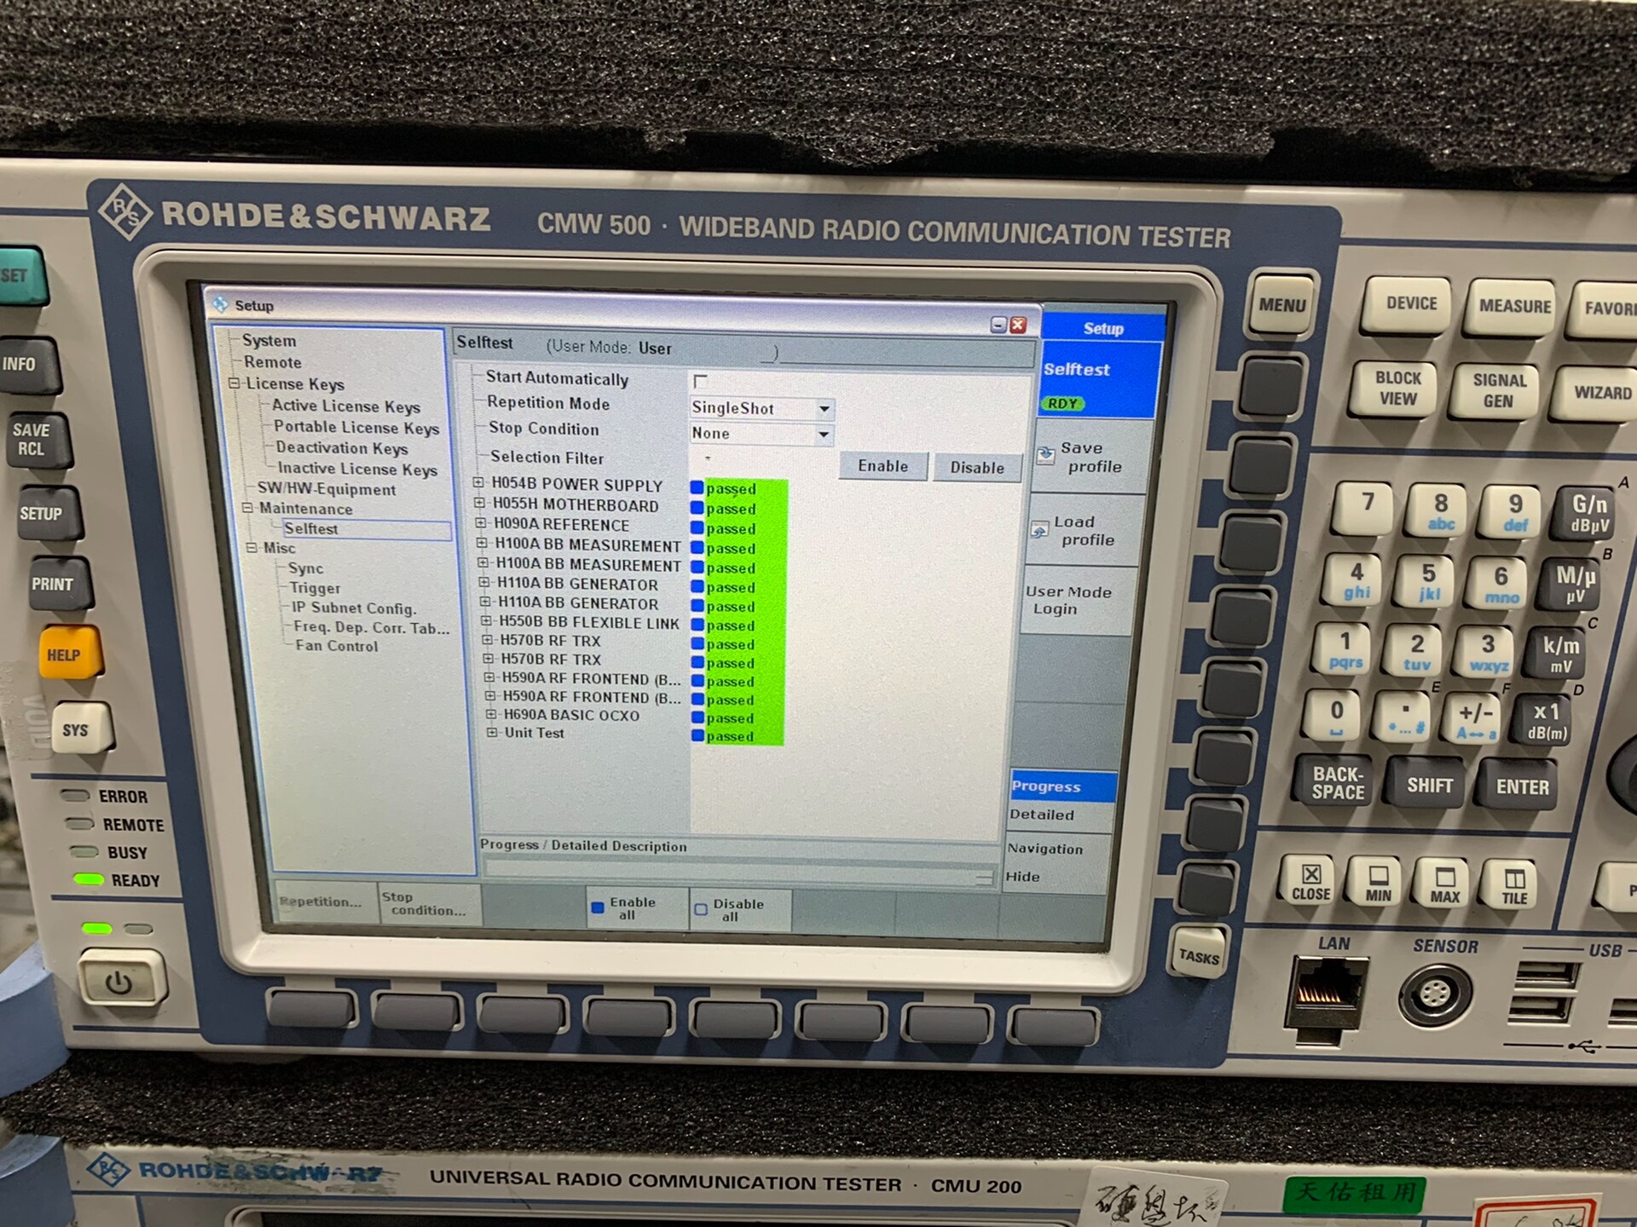
Task: Click the Save profile disk icon
Action: pyautogui.click(x=1045, y=456)
